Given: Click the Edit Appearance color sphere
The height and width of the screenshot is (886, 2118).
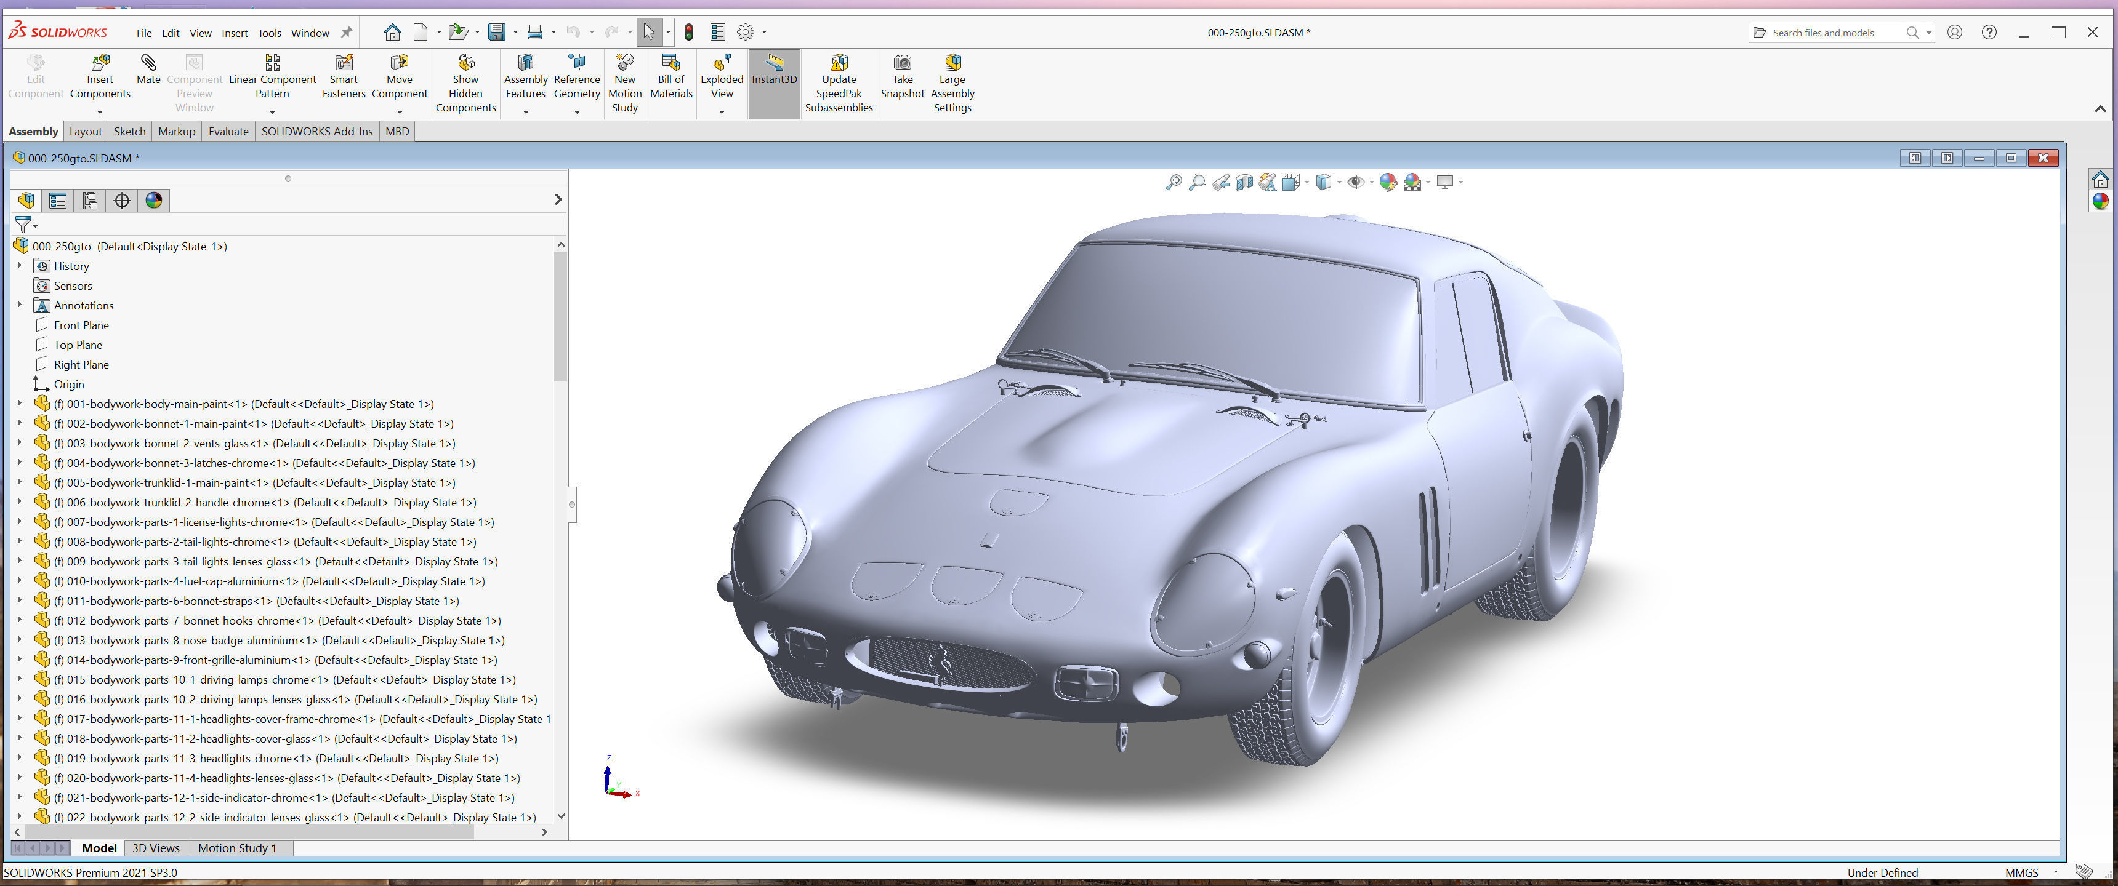Looking at the screenshot, I should (1388, 182).
